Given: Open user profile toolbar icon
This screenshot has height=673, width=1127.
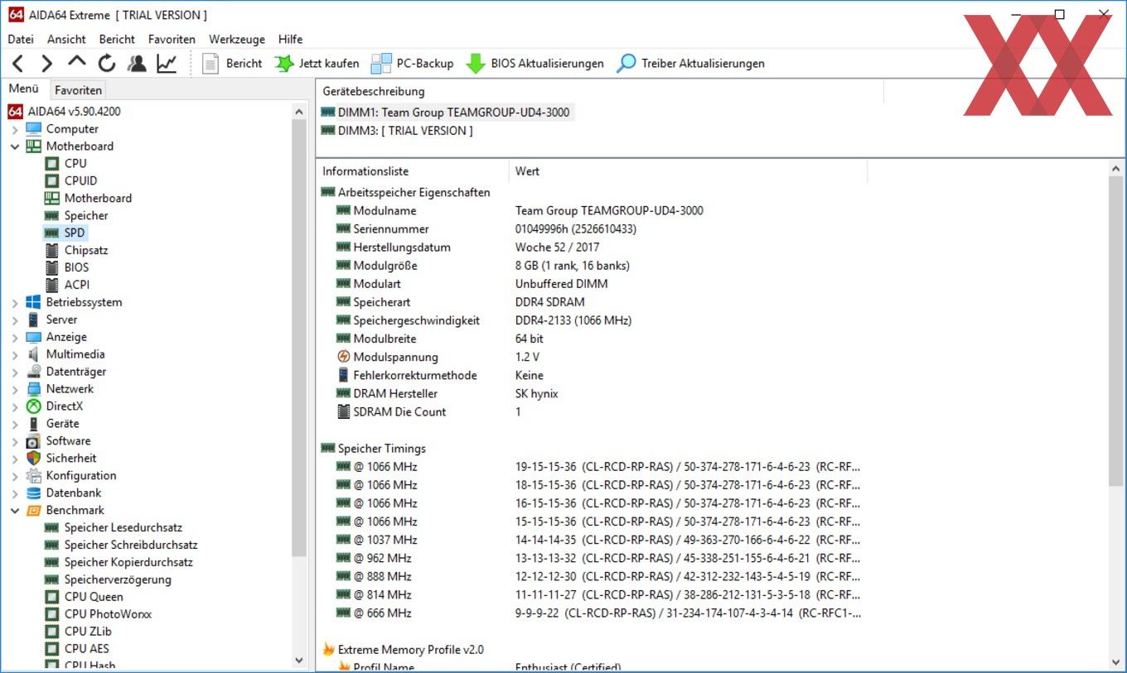Looking at the screenshot, I should pyautogui.click(x=137, y=64).
